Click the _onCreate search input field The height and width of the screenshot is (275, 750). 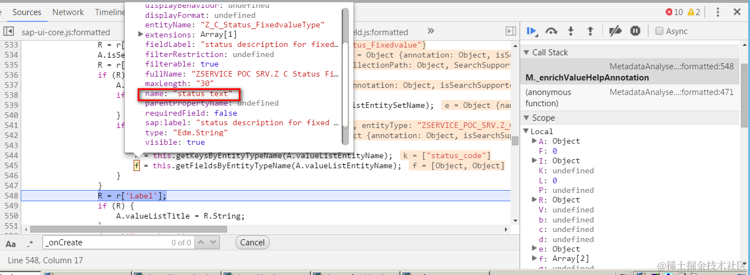tap(106, 242)
